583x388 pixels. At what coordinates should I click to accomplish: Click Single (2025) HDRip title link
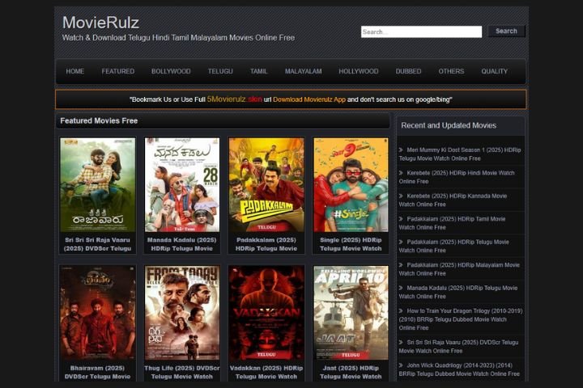click(x=351, y=244)
